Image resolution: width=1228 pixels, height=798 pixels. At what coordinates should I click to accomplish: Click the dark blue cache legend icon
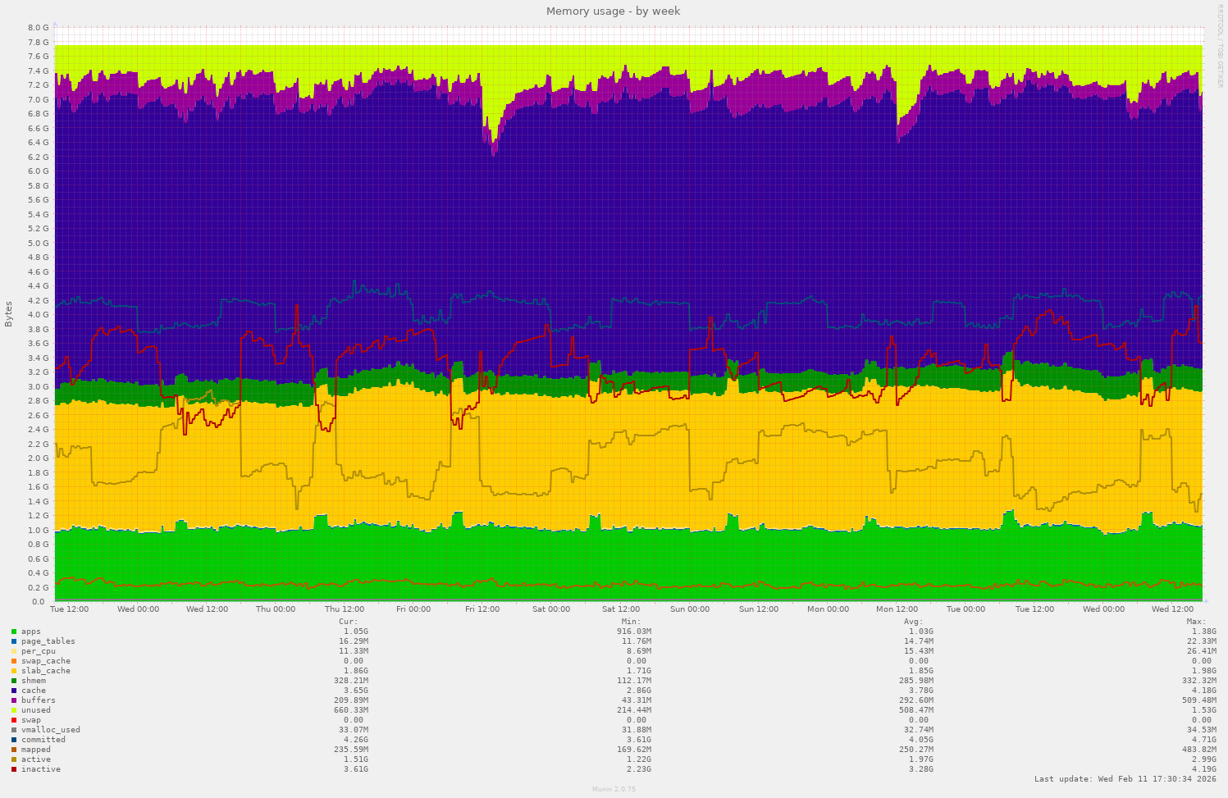13,690
